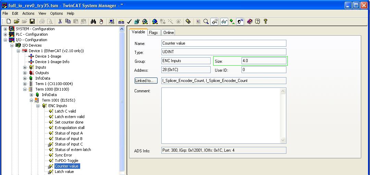Click the purple book help icon
This screenshot has height=175, width=370.
pyautogui.click(x=250, y=22)
